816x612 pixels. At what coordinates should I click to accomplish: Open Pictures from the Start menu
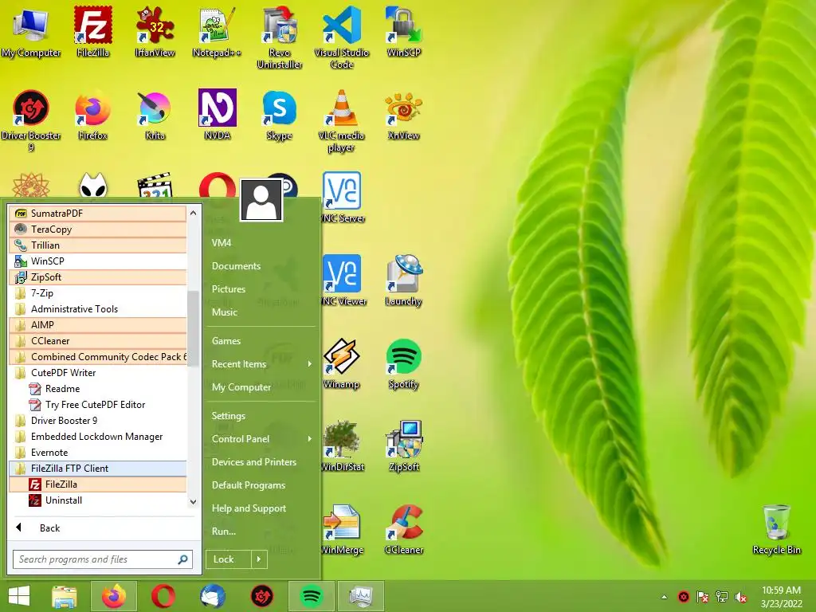click(x=229, y=288)
